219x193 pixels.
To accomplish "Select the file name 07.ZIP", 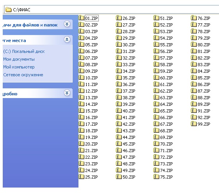I will pyautogui.click(x=91, y=58).
